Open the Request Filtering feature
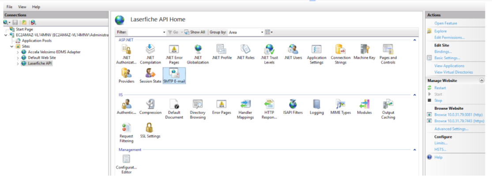The width and height of the screenshot is (492, 180). click(127, 133)
